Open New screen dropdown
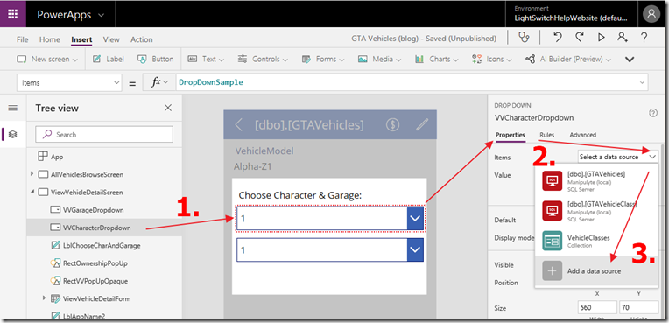The width and height of the screenshot is (669, 323). pos(47,59)
